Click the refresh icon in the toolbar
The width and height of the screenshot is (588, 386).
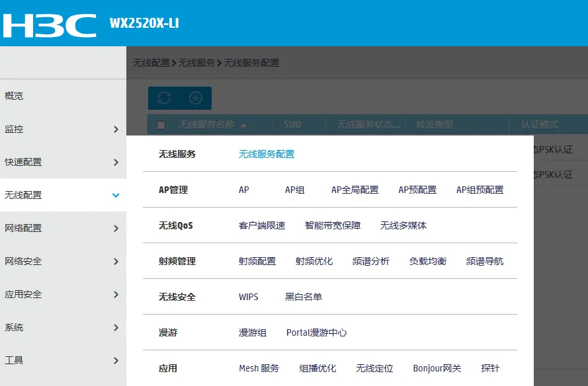[x=164, y=98]
